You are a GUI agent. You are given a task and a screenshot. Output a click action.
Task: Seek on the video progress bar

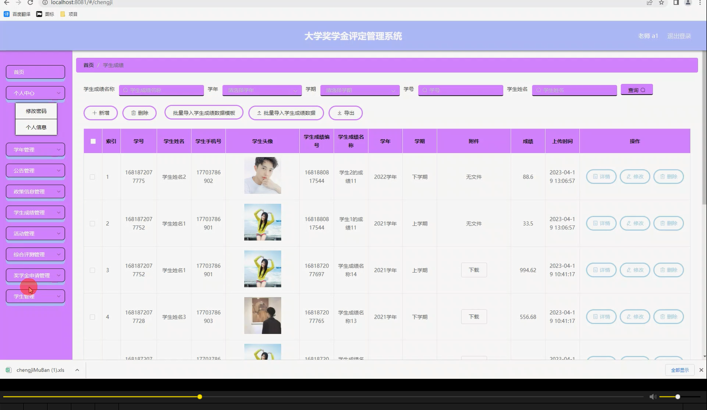click(324, 396)
